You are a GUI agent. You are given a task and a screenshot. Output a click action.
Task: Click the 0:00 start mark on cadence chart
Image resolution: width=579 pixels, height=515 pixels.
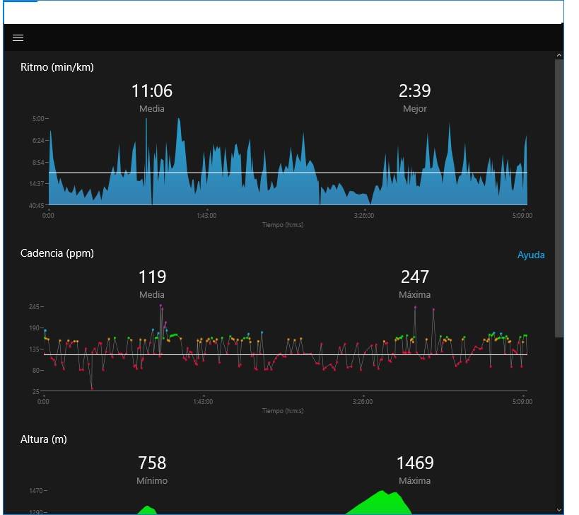point(44,402)
